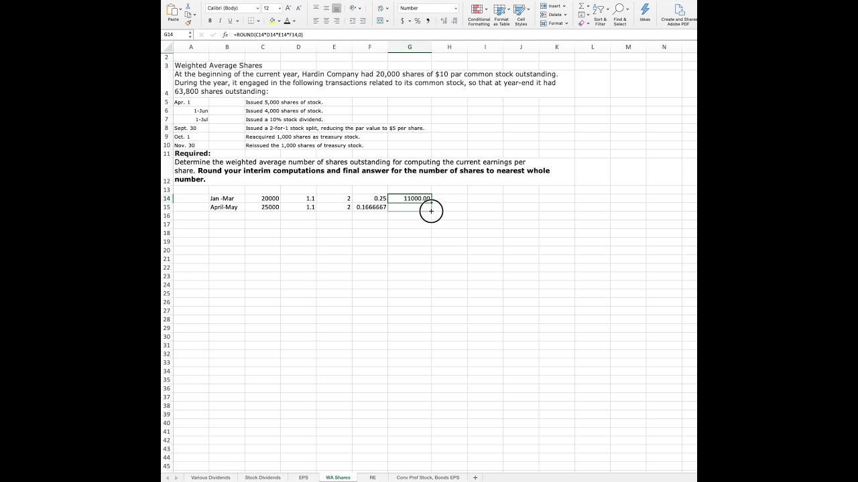Select column G header
The height and width of the screenshot is (482, 858).
[410, 47]
